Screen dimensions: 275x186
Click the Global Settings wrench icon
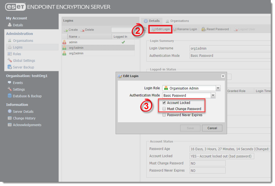tap(10, 60)
